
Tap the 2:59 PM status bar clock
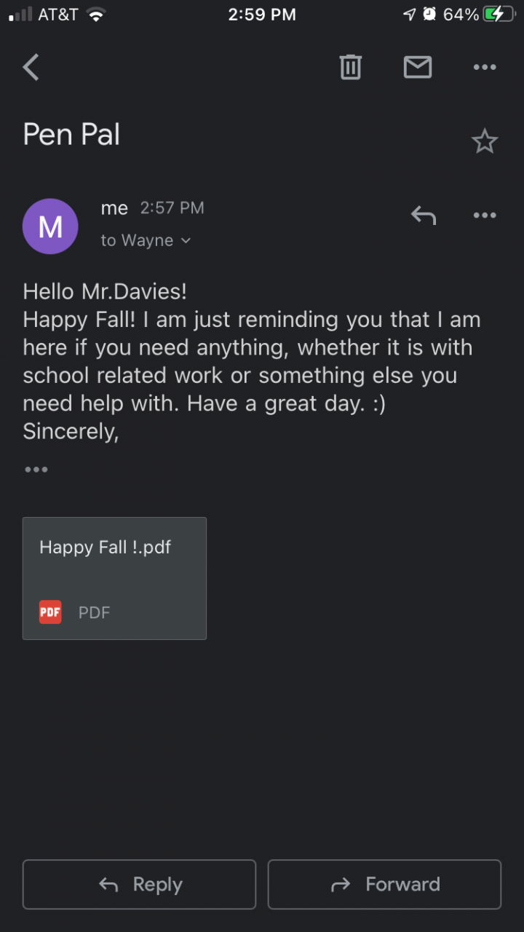(262, 15)
